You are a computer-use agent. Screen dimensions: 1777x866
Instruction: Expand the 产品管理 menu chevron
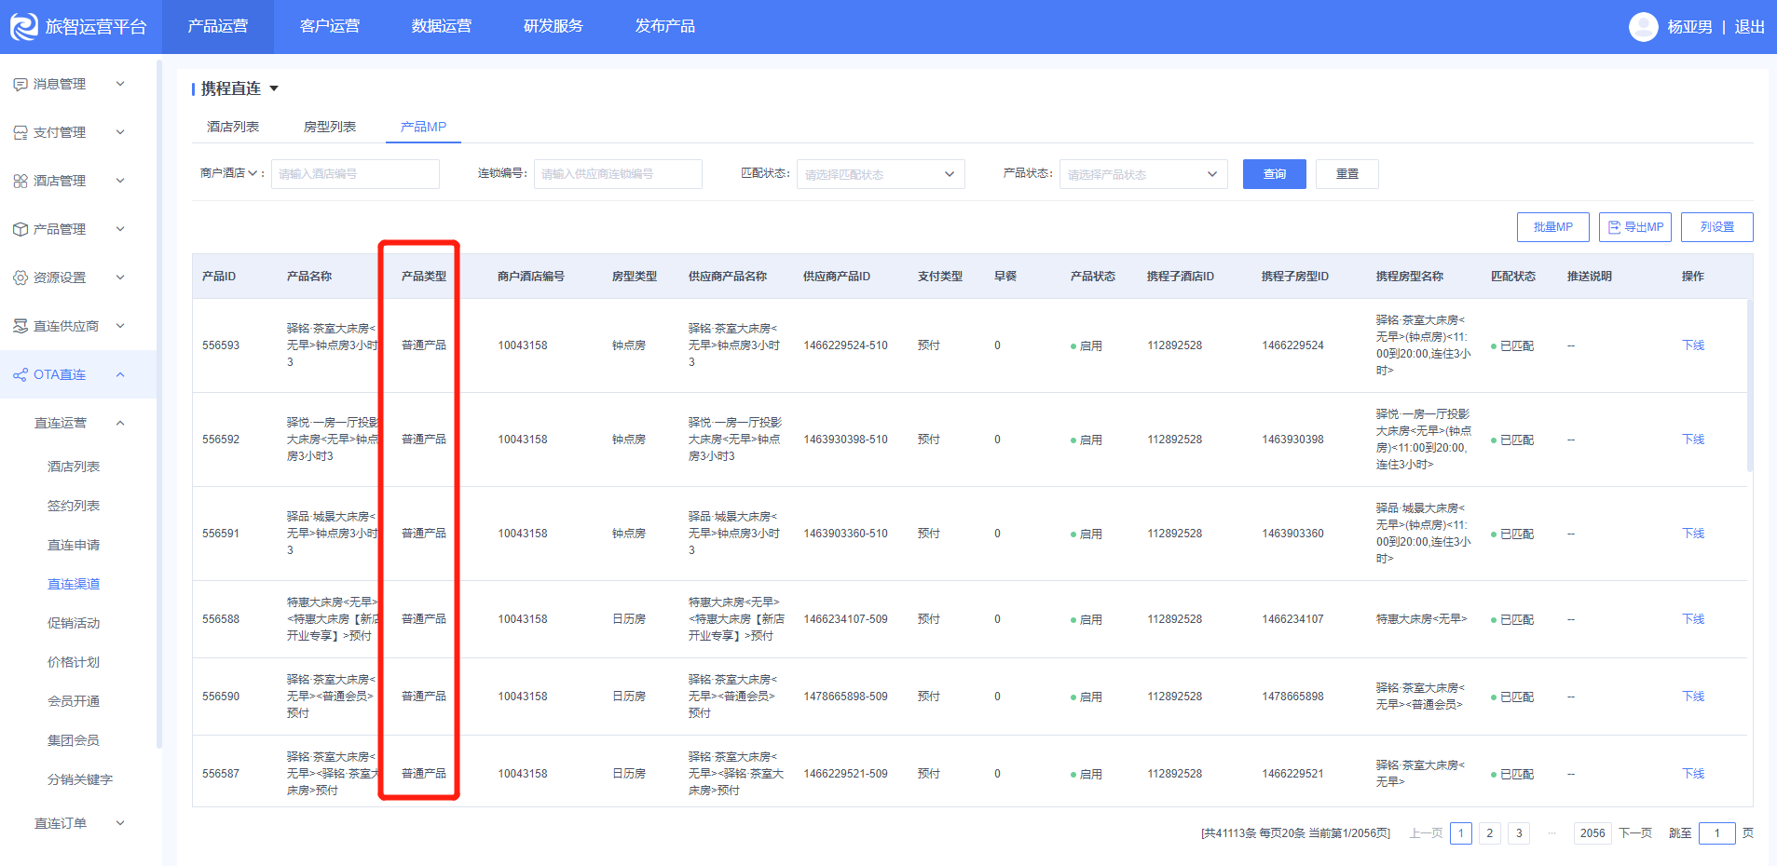point(120,229)
